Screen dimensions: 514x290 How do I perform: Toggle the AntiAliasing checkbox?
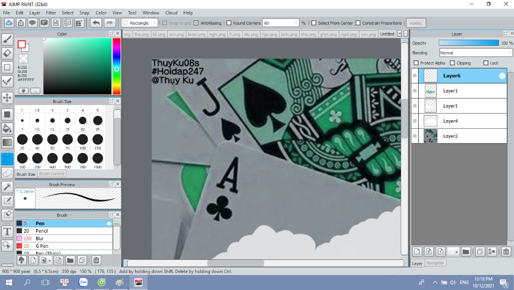coord(196,23)
